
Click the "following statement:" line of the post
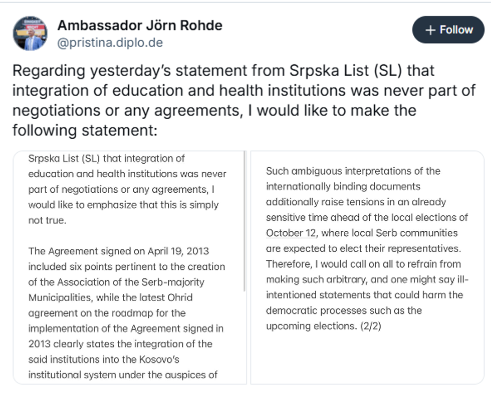85,131
